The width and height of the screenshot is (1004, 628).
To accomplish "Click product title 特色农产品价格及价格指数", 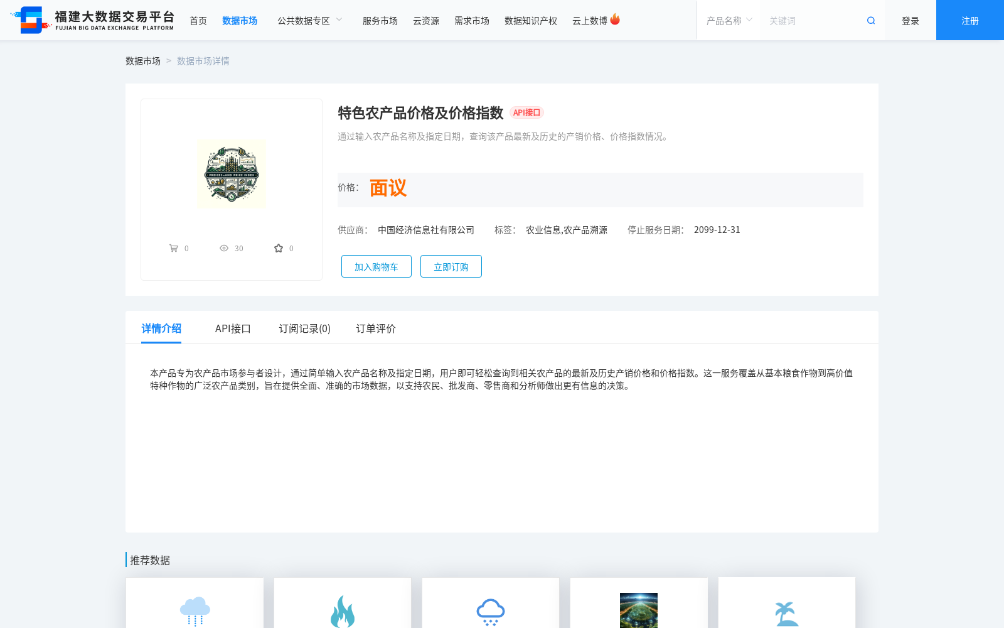I will 420,113.
